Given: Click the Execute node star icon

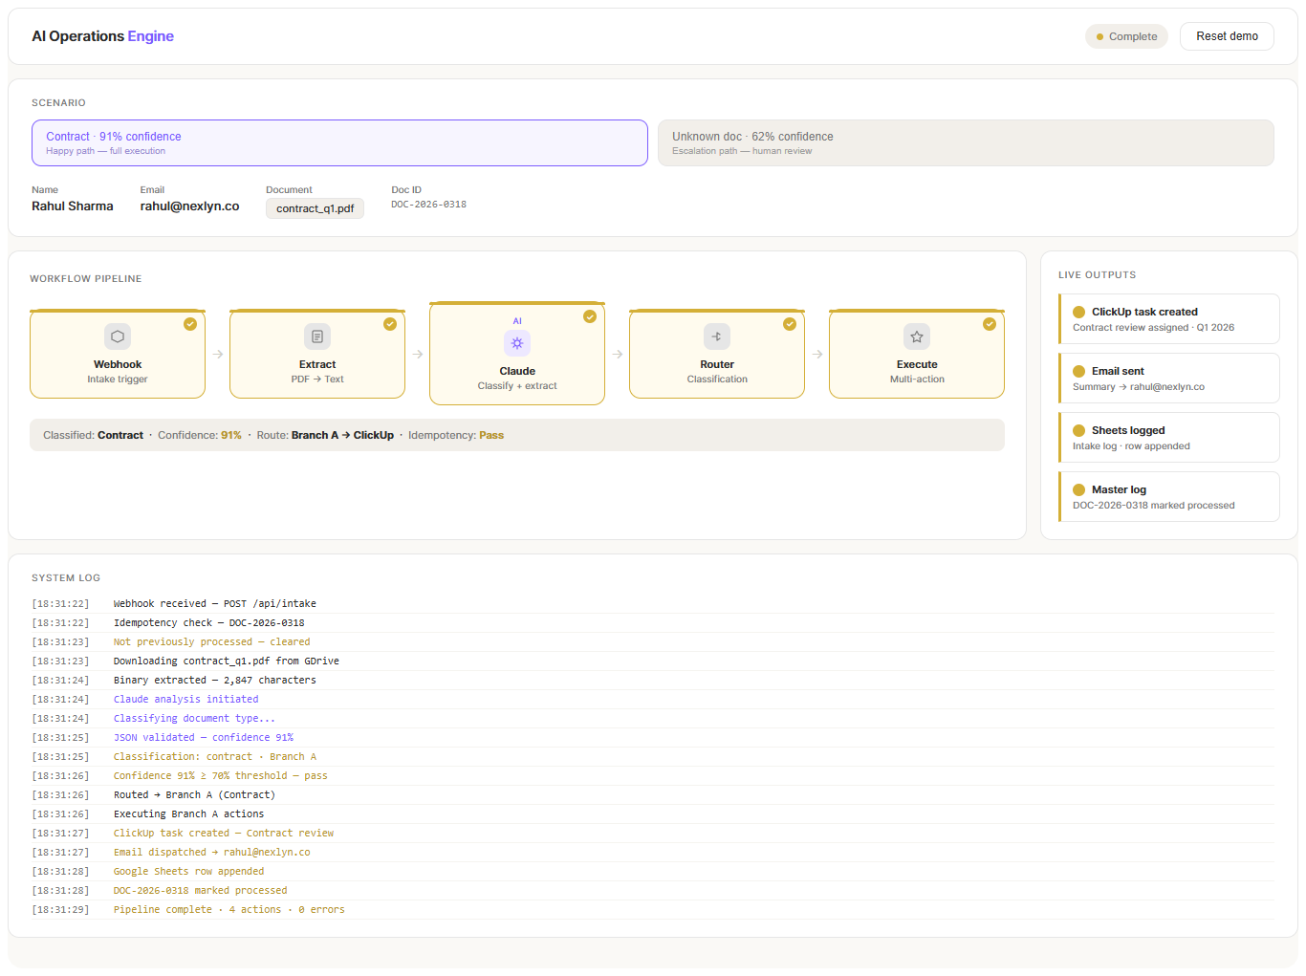Looking at the screenshot, I should click(x=917, y=336).
